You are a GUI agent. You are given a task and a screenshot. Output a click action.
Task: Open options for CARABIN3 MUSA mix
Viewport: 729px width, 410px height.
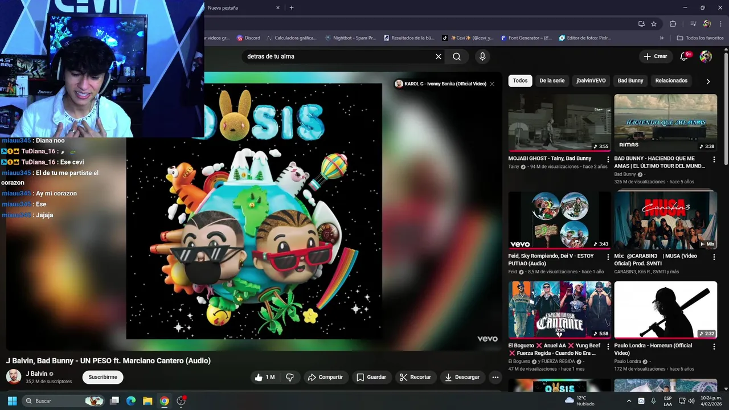(714, 257)
